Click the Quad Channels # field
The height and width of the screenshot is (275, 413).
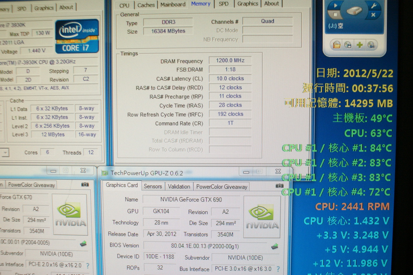(x=267, y=21)
